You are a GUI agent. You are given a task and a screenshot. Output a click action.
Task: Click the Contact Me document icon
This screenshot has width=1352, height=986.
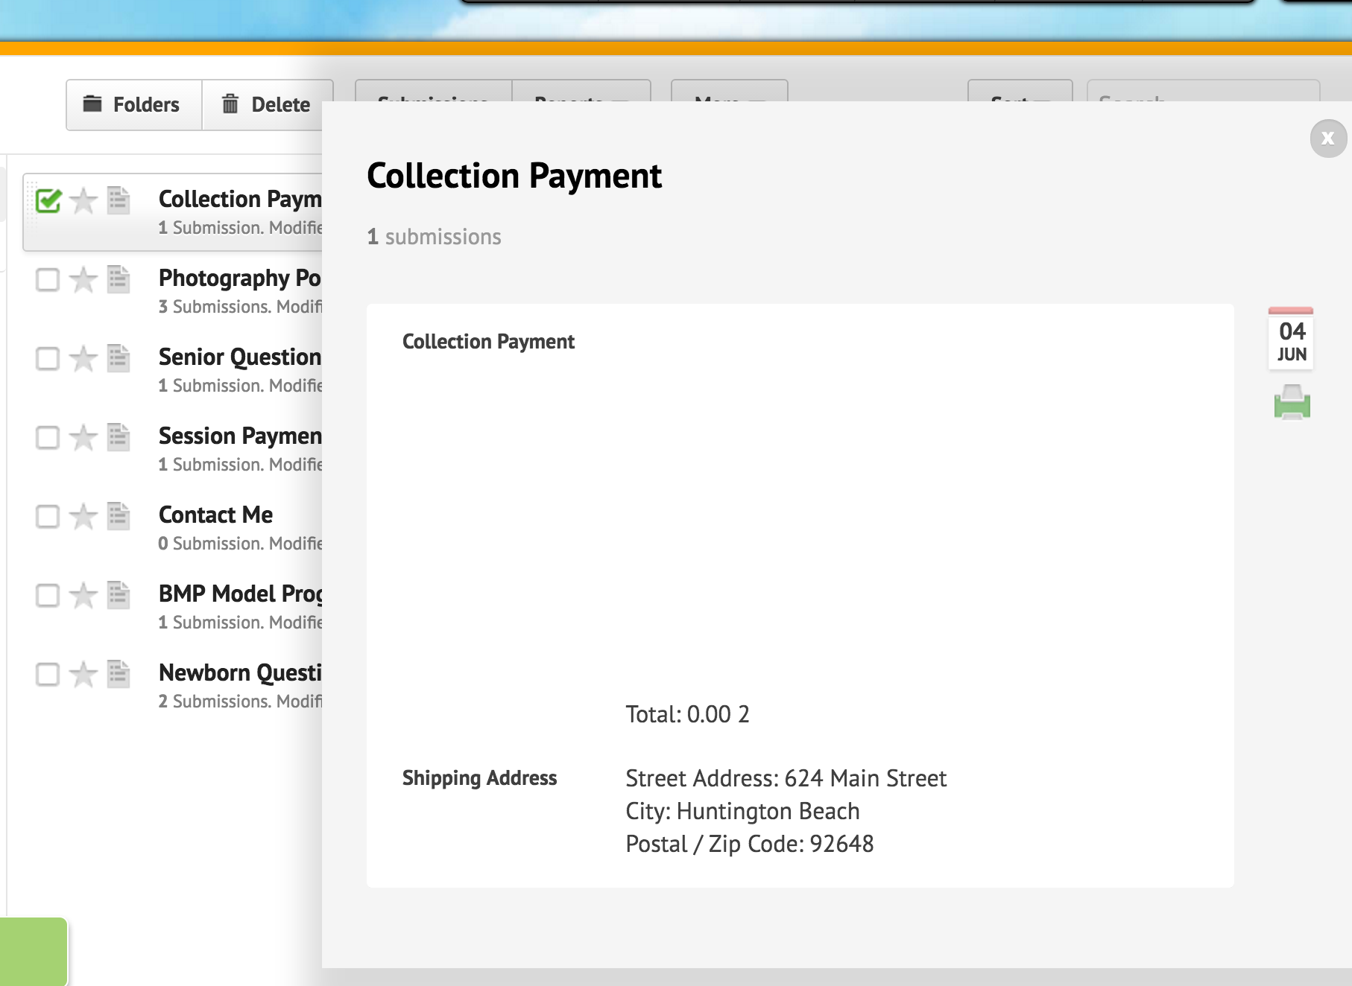[119, 516]
